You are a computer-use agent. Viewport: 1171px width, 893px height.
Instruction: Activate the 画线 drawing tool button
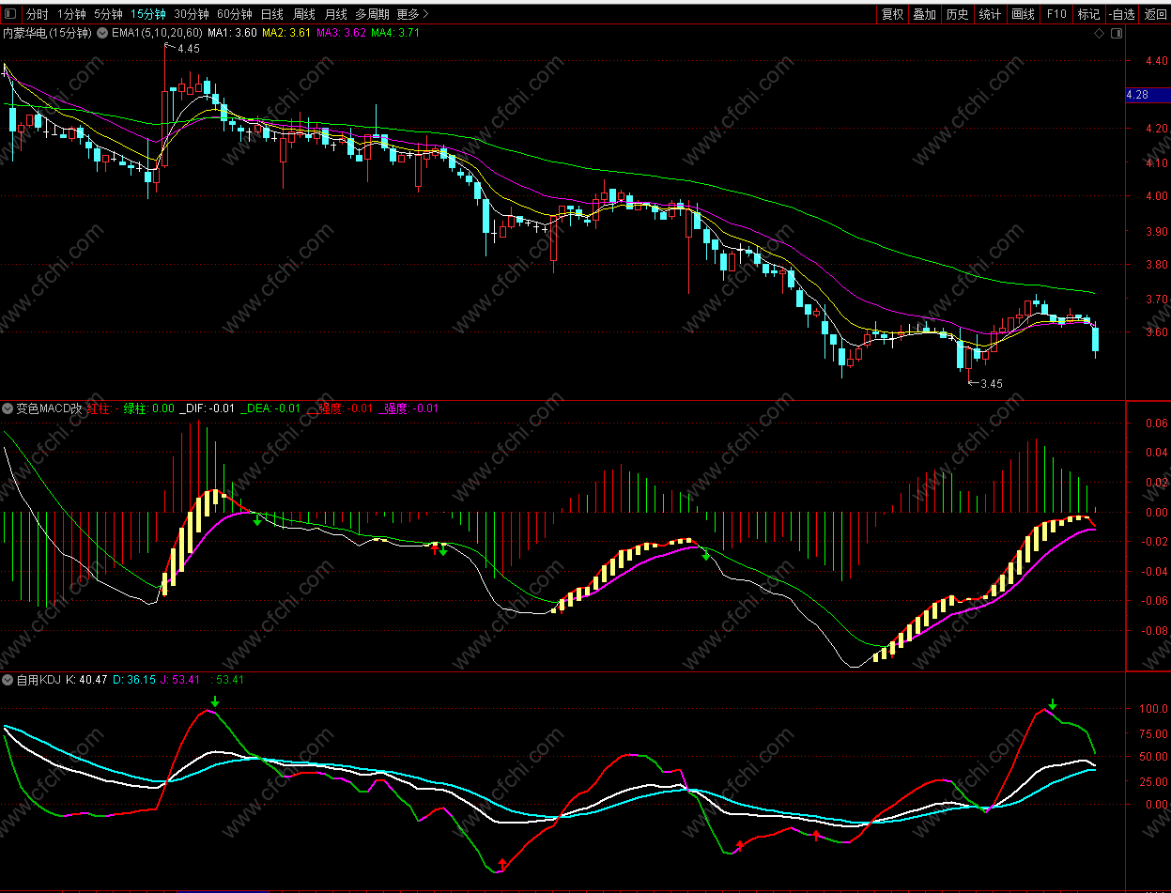coord(1023,14)
